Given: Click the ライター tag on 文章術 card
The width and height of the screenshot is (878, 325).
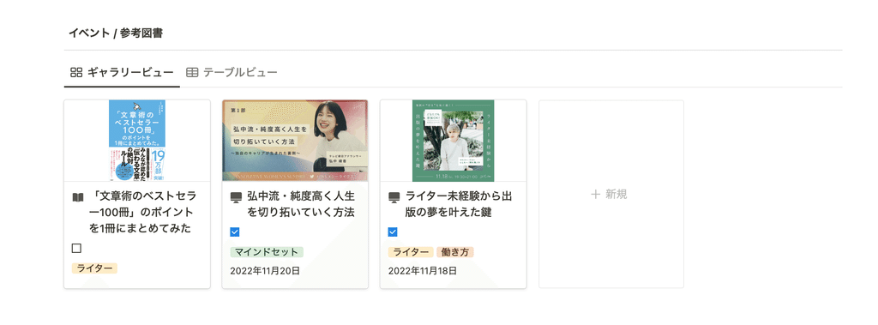Looking at the screenshot, I should [x=94, y=268].
